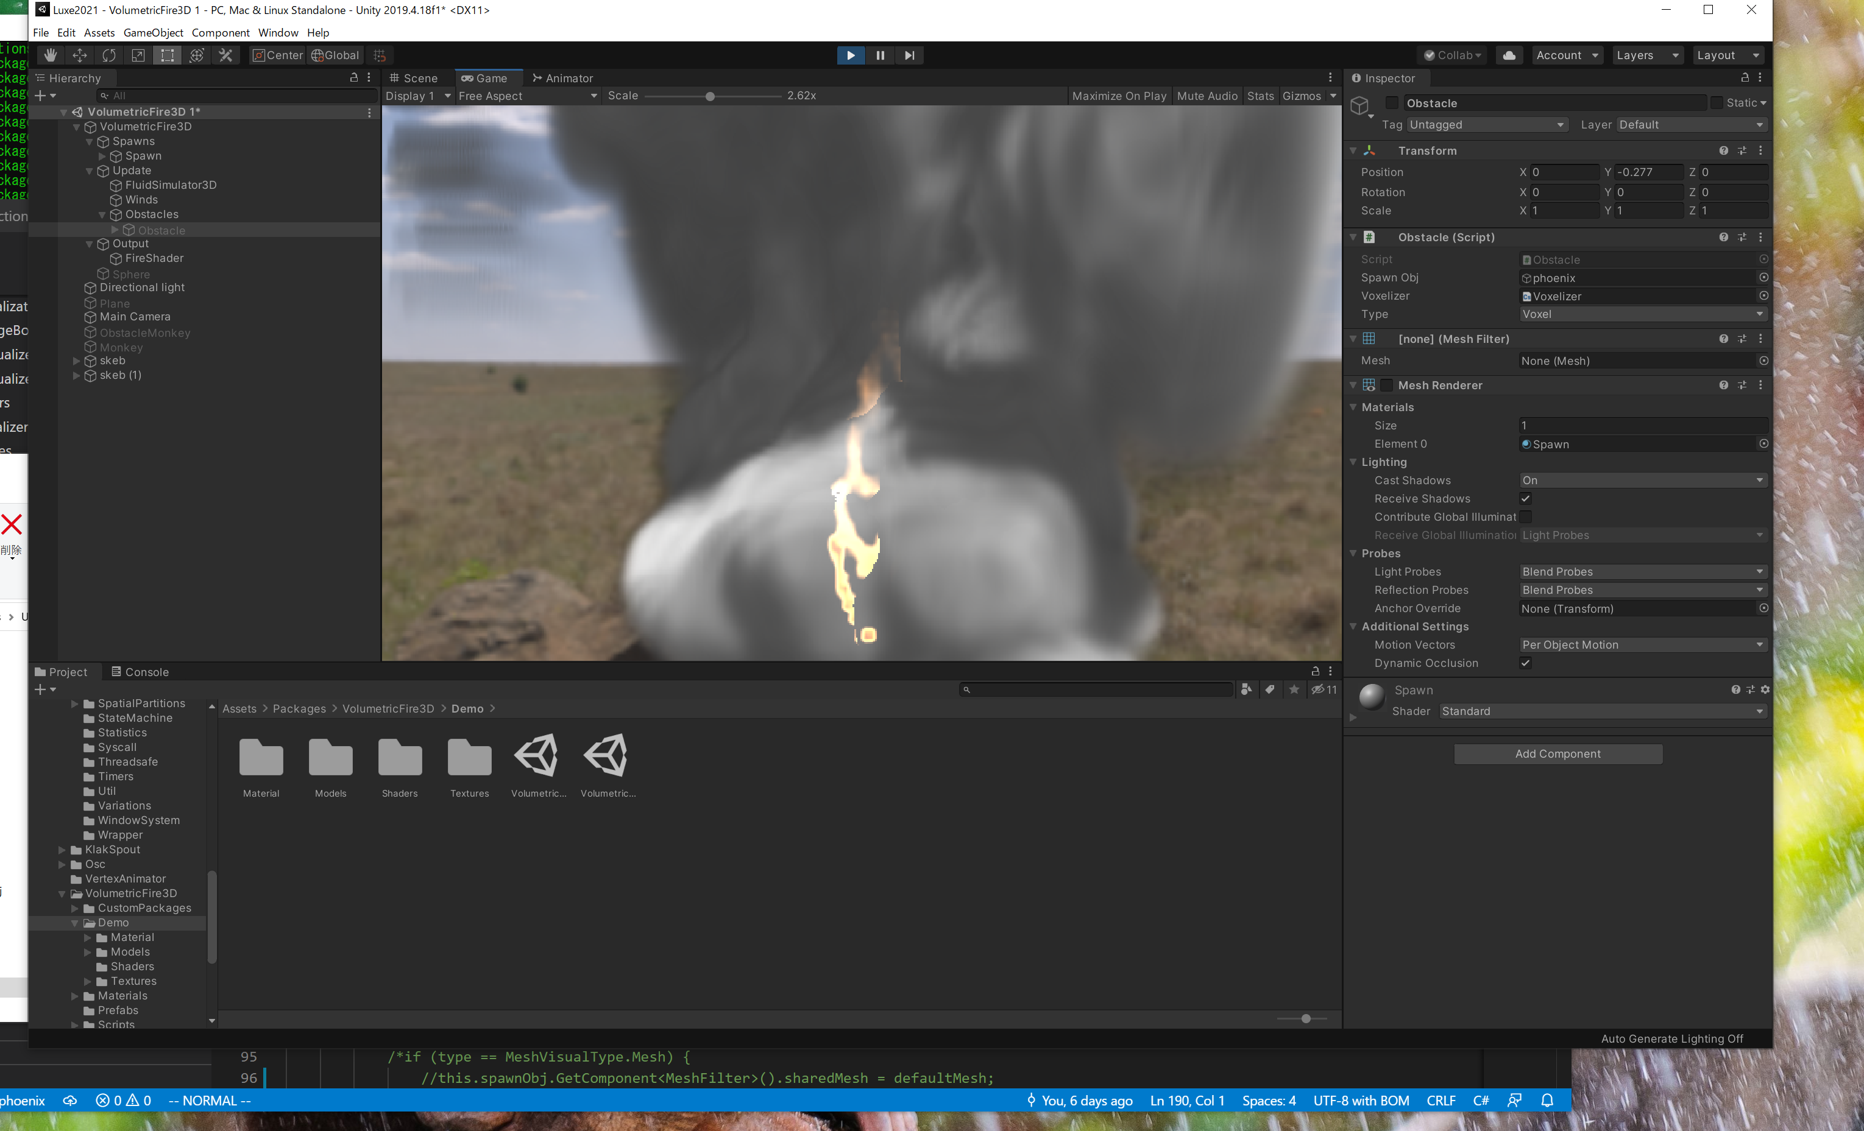Enable the Static checkbox for Obstacle
1864x1131 pixels.
(x=1716, y=103)
